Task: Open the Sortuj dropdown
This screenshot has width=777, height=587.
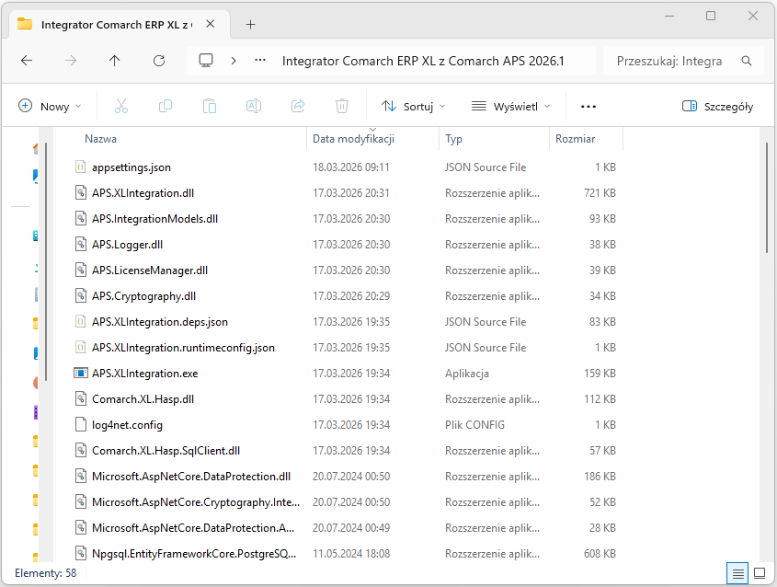Action: [412, 106]
